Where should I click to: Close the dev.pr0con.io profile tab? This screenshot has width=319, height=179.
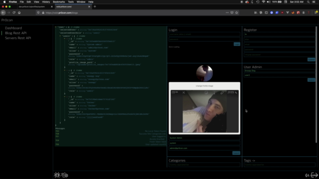tap(52, 6)
